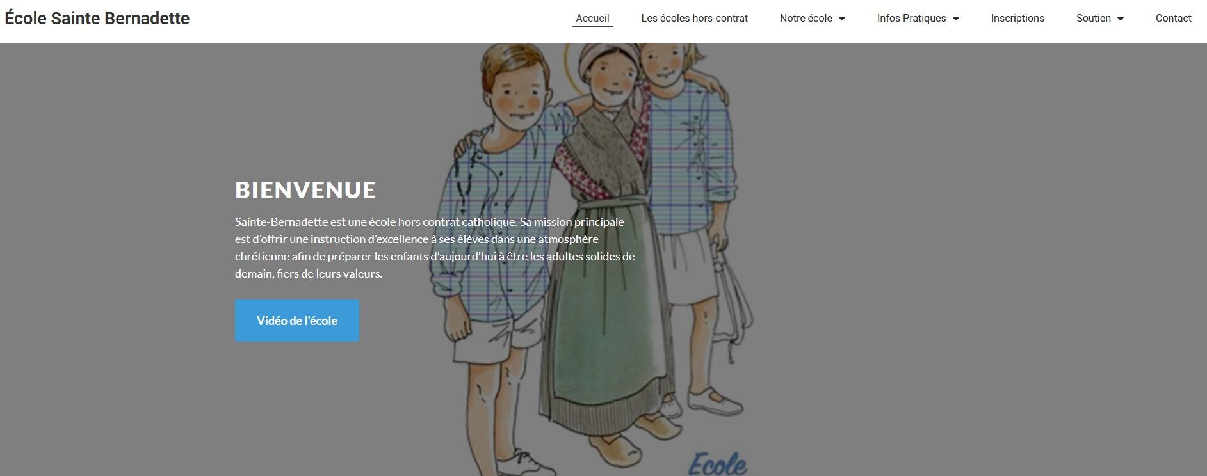The width and height of the screenshot is (1207, 476).
Task: Select the Notre école menu label
Action: 806,19
